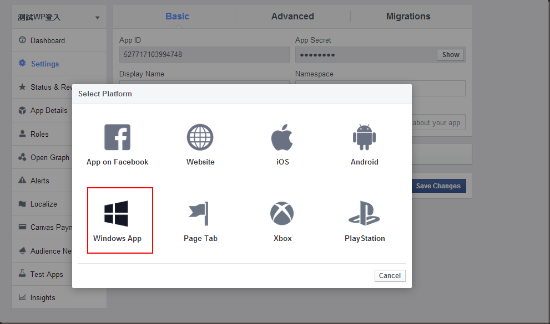
Task: Open the app selector dropdown 測試WP登入
Action: coord(59,17)
